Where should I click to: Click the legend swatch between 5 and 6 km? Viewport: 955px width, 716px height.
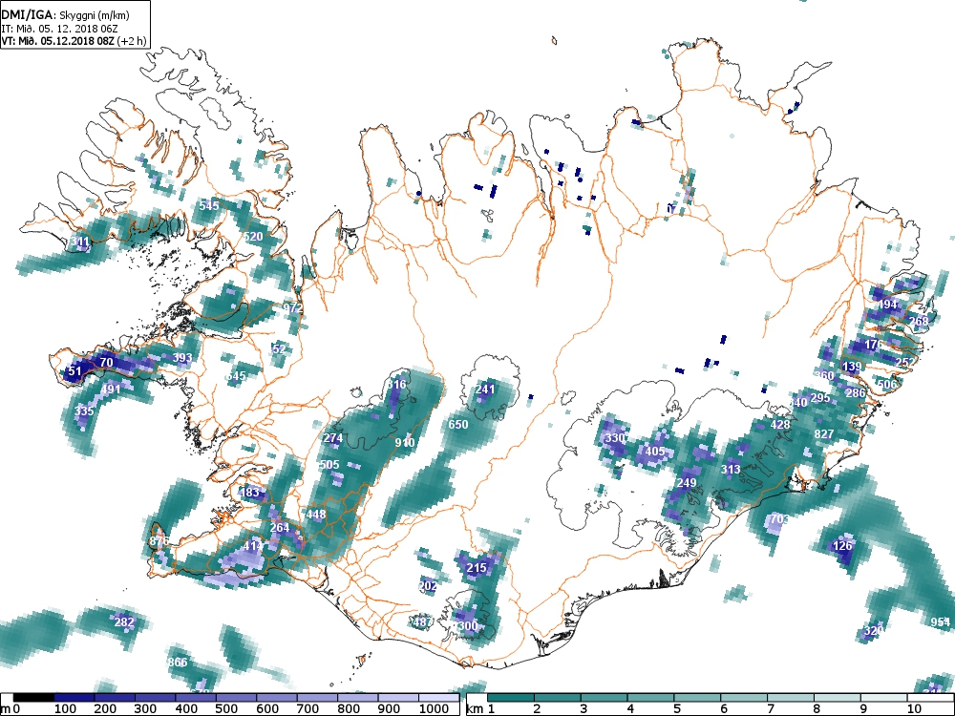(697, 698)
